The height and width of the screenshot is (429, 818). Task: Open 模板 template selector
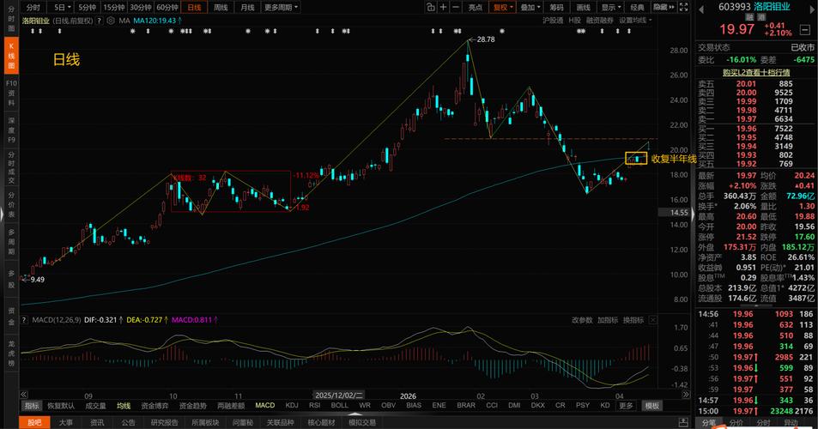coord(652,406)
